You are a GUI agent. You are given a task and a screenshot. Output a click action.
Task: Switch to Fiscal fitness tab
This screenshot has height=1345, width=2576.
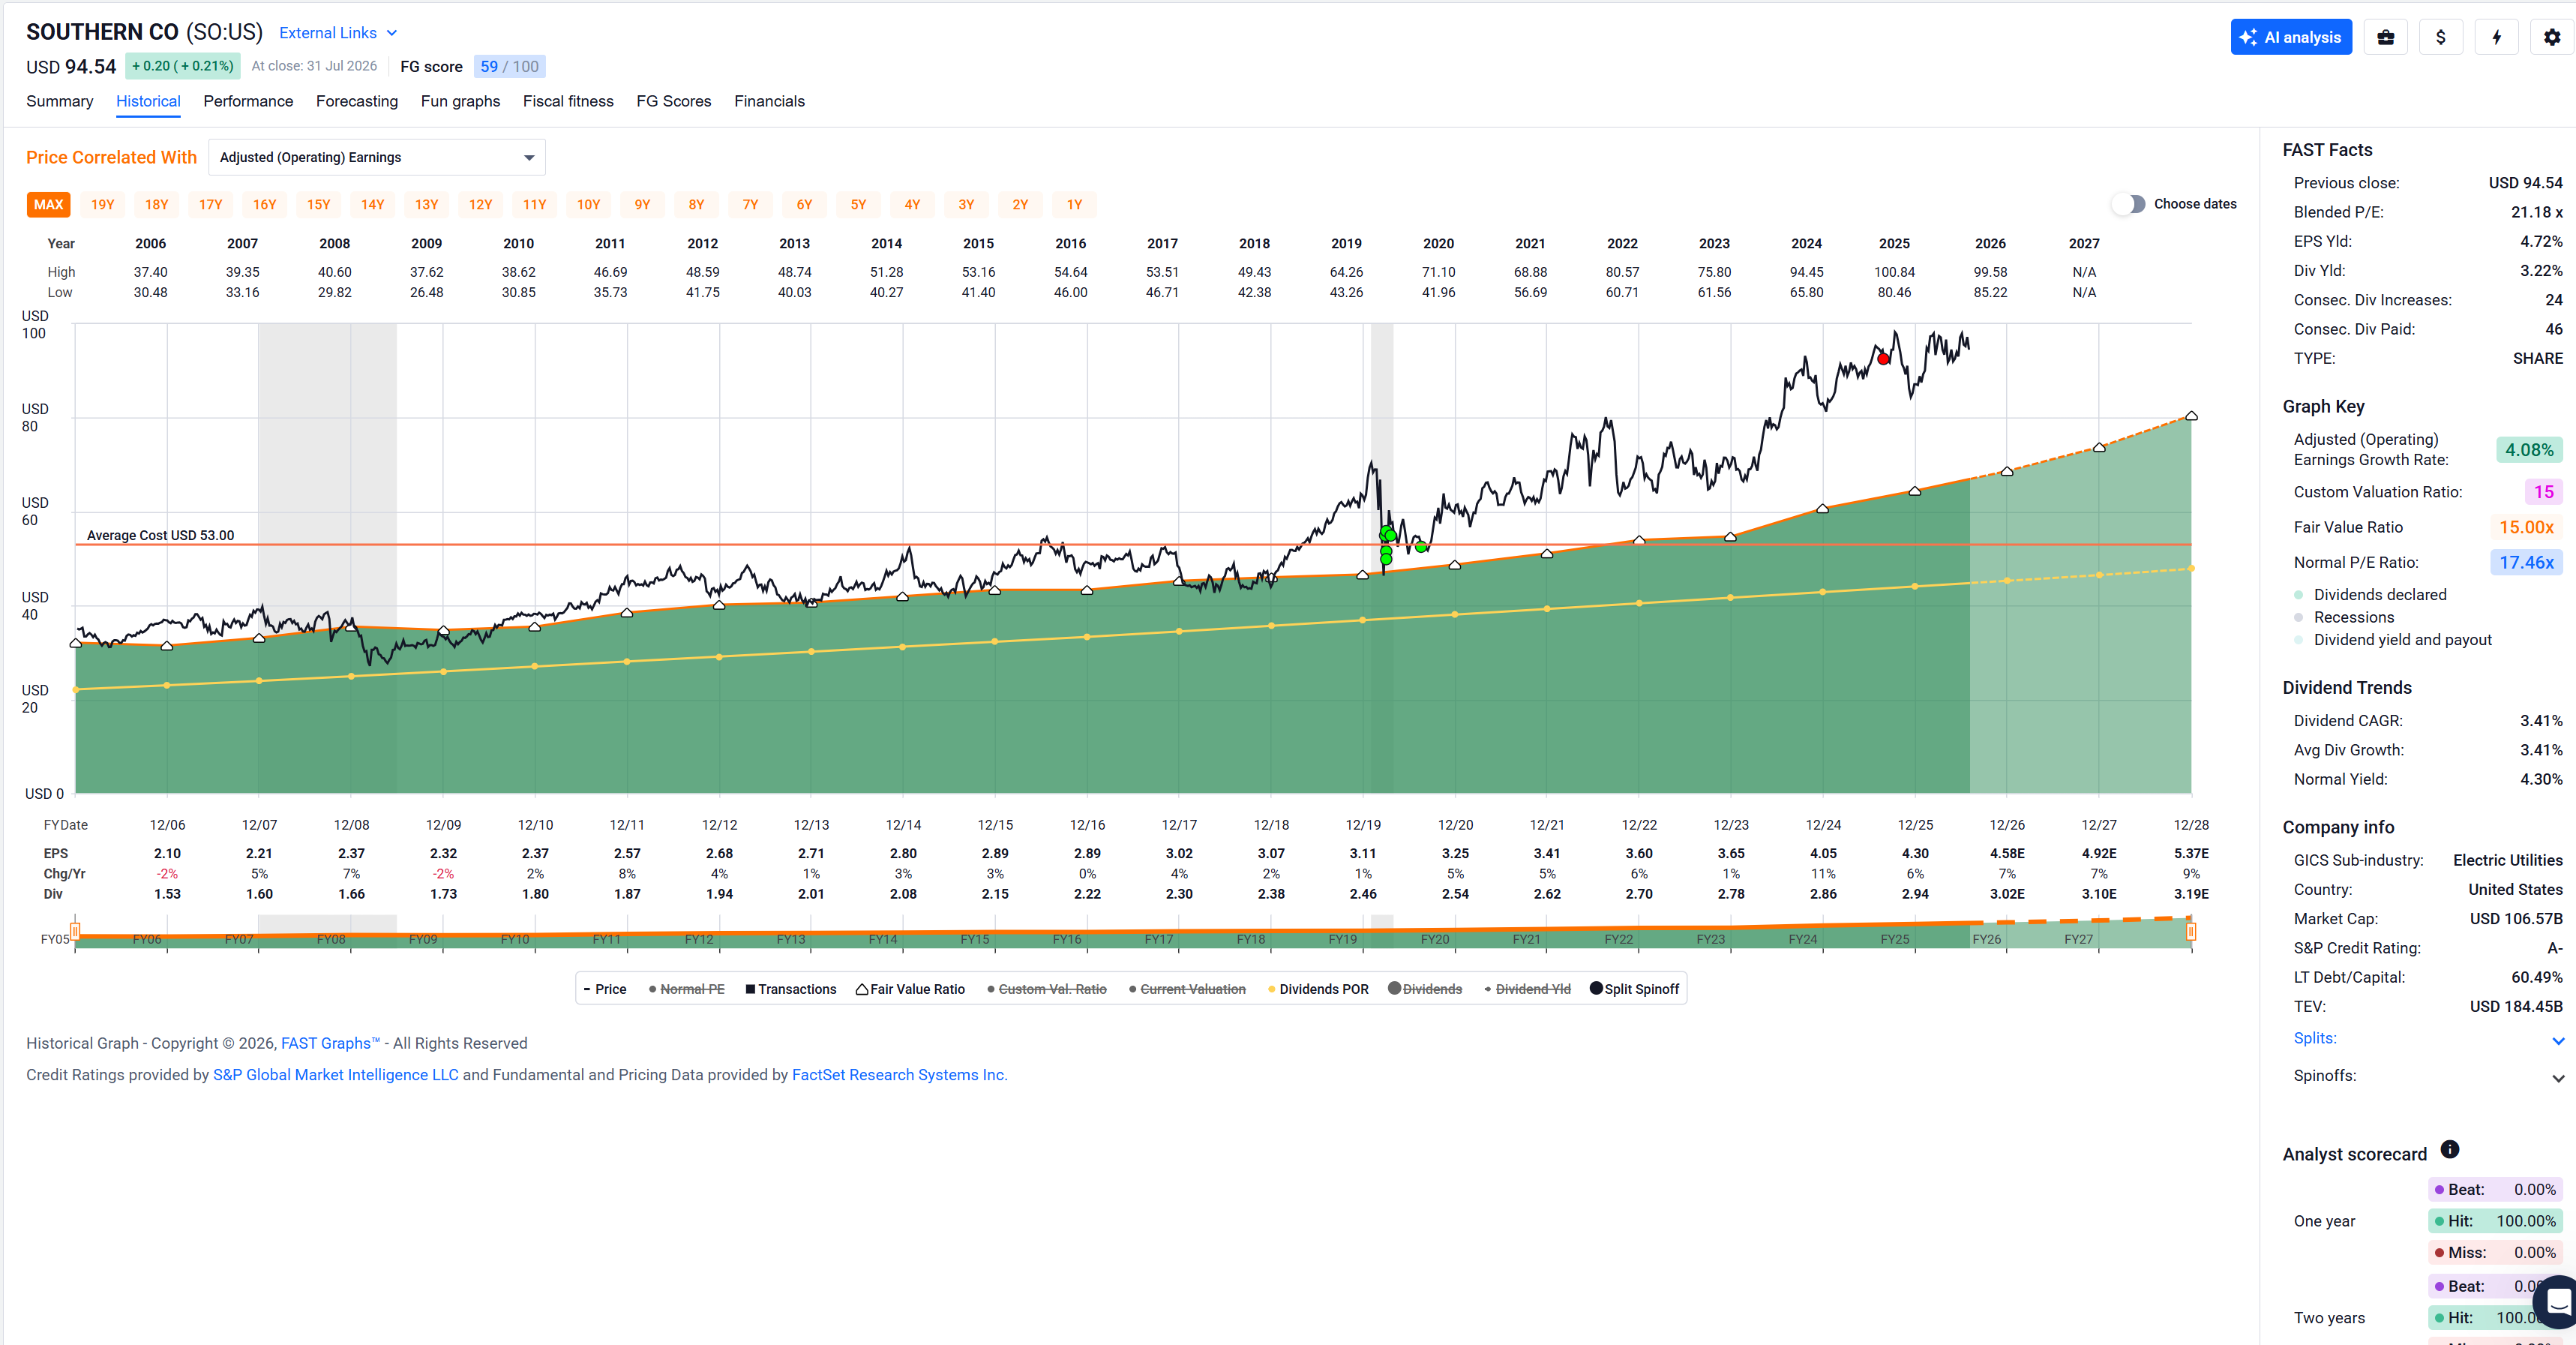tap(568, 101)
